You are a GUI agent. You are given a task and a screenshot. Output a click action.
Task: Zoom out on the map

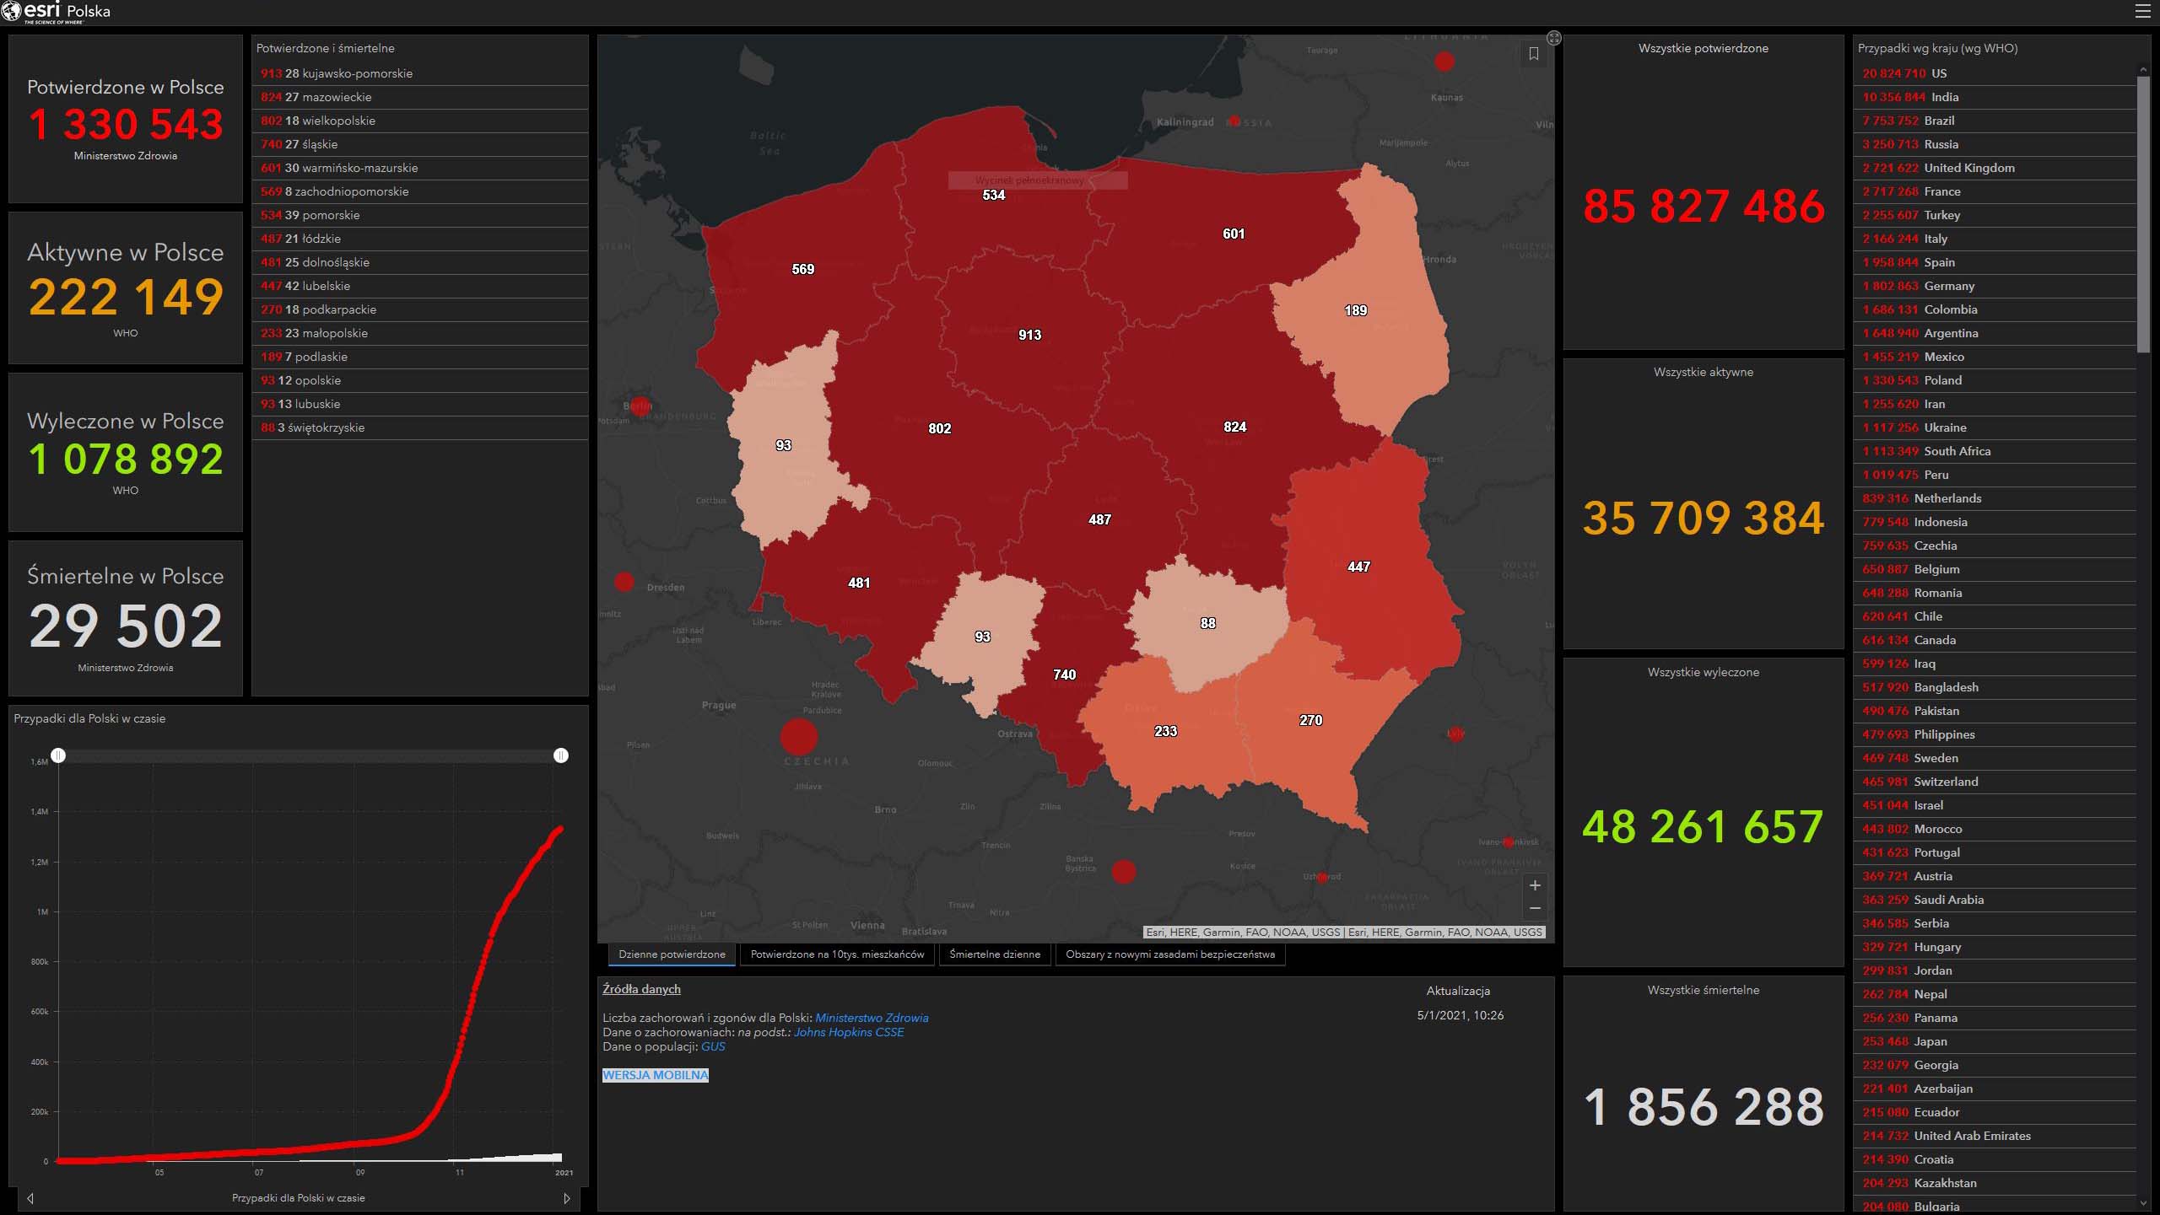(x=1535, y=908)
